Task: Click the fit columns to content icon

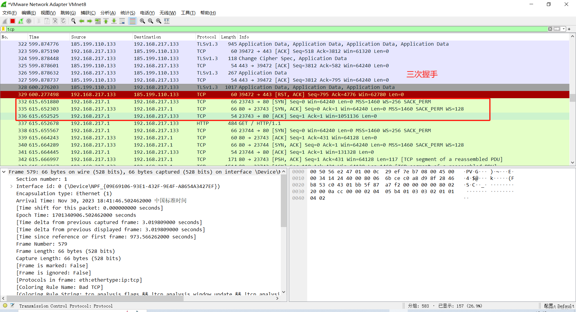Action: [x=167, y=21]
